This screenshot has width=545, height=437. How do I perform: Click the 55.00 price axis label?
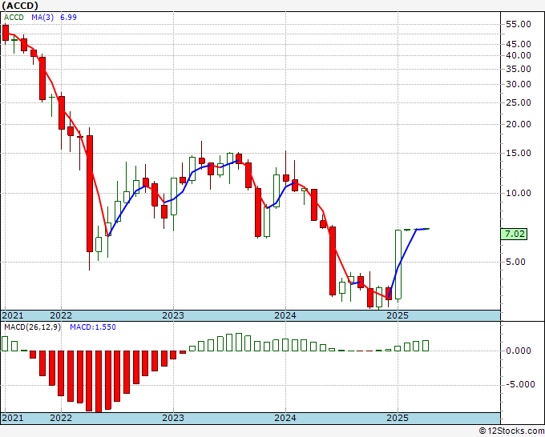[519, 24]
